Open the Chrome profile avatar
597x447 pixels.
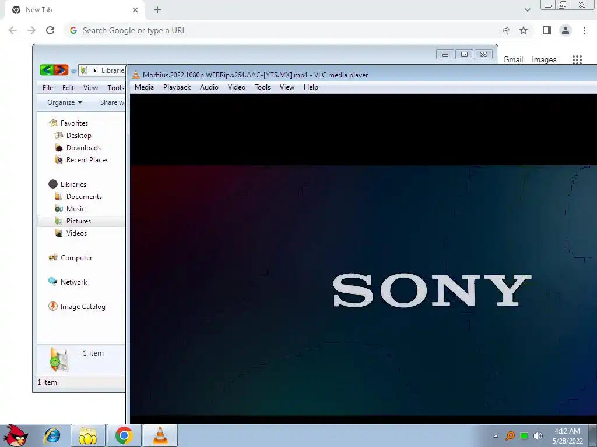point(566,30)
